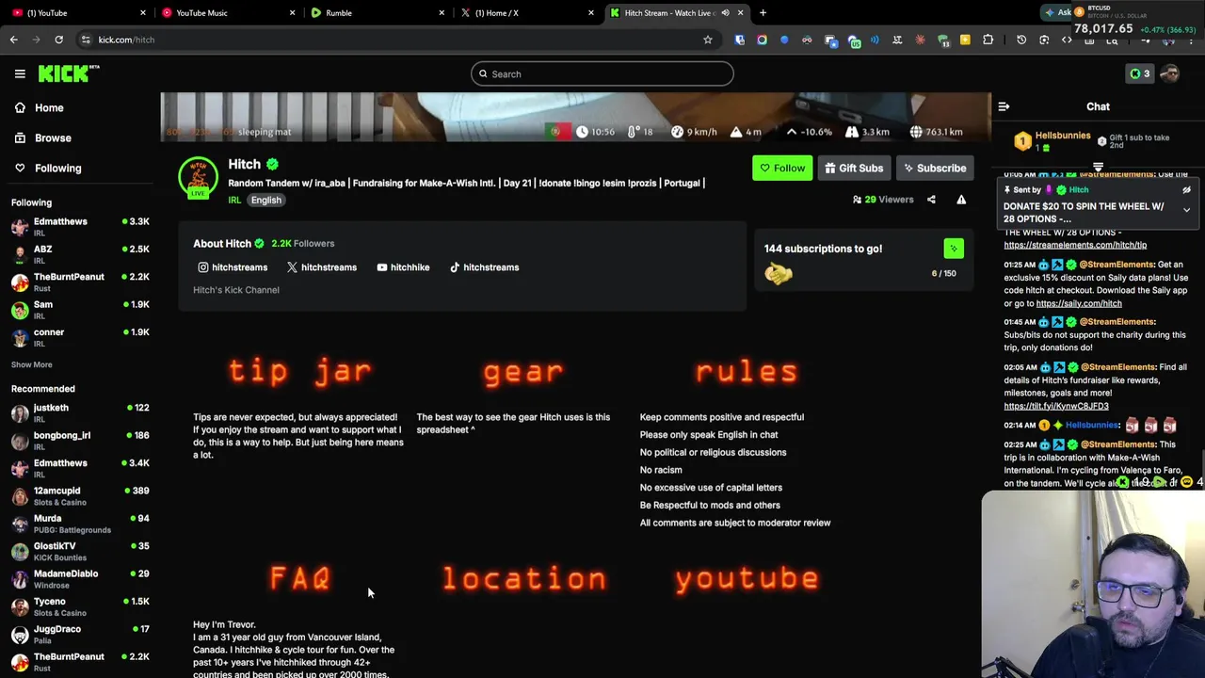Image resolution: width=1205 pixels, height=678 pixels.
Task: Reload the current page
Action: [58, 40]
